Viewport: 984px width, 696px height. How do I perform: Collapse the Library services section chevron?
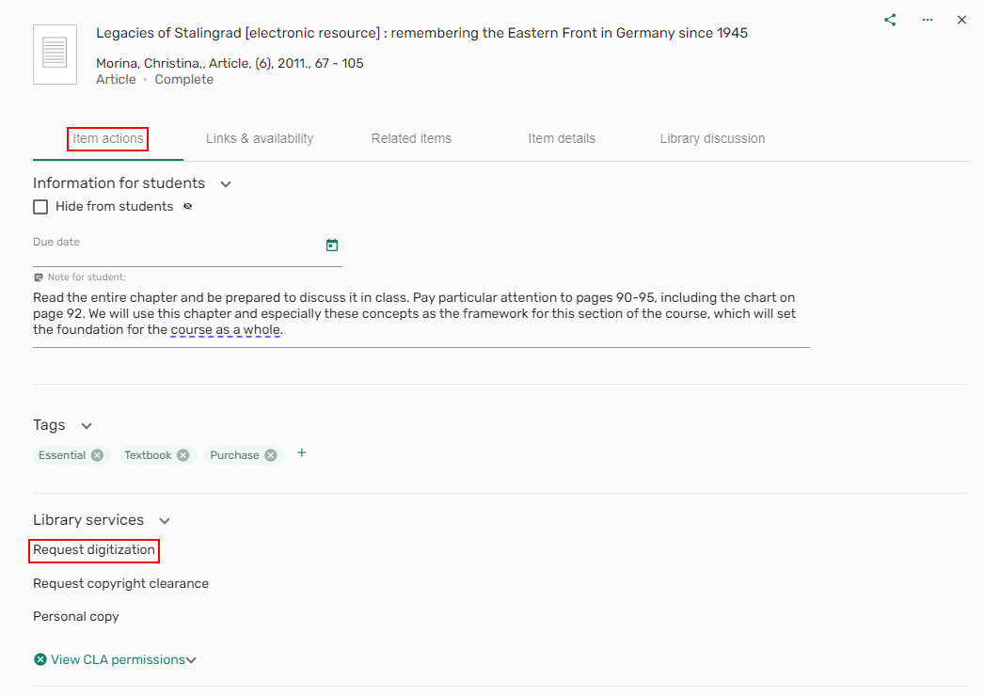[165, 521]
